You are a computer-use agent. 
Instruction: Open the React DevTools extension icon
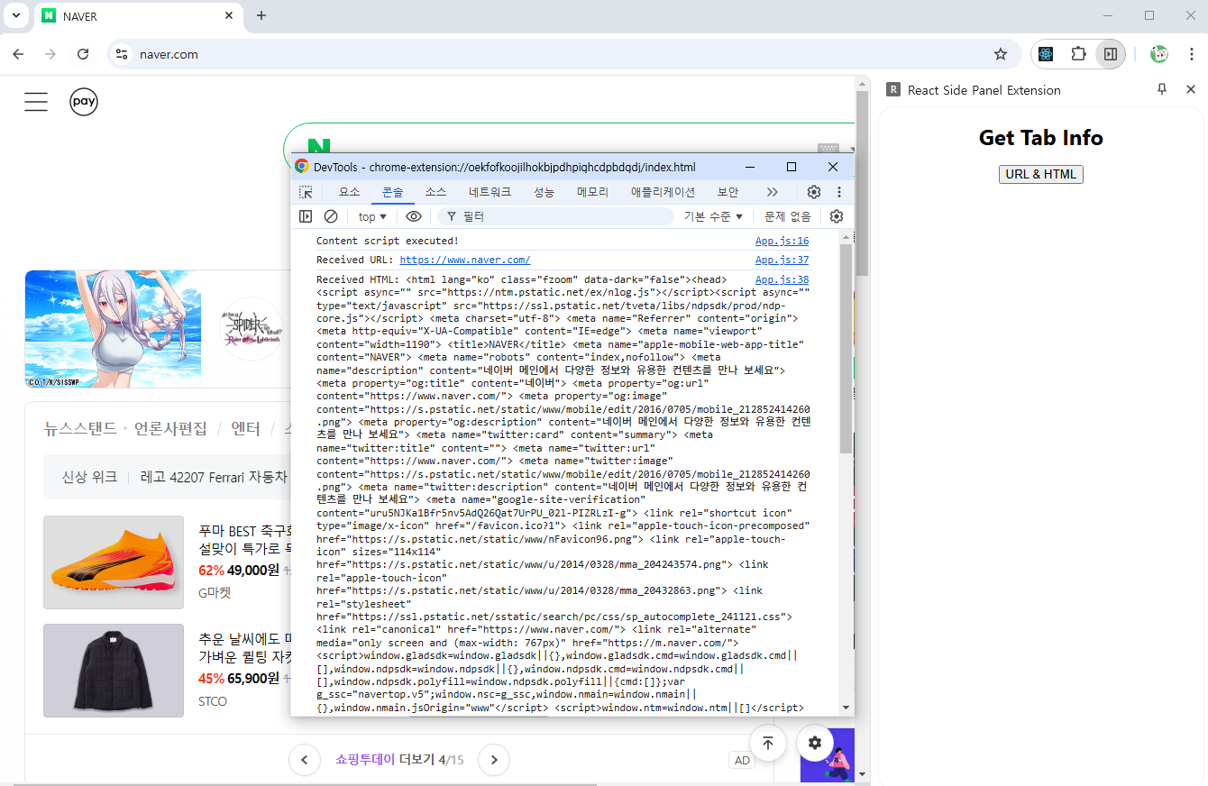(1046, 54)
